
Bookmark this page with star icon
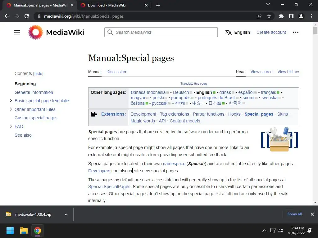(269, 16)
